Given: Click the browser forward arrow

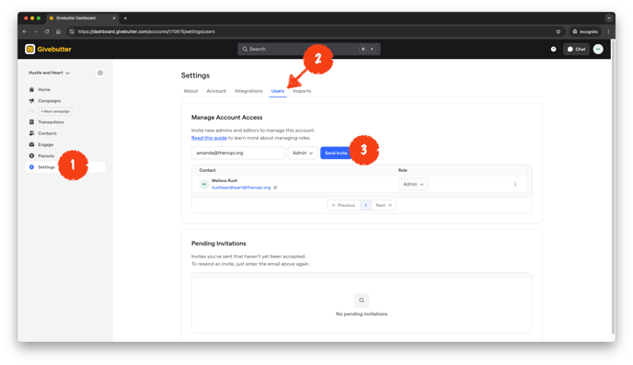Looking at the screenshot, I should pyautogui.click(x=36, y=31).
